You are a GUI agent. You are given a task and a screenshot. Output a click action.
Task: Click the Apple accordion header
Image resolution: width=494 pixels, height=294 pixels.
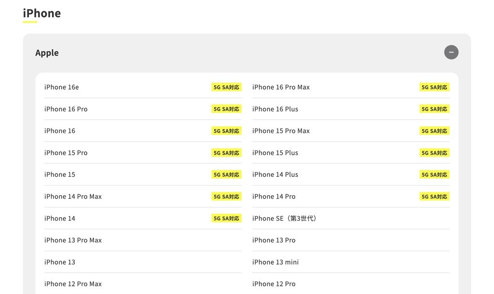(x=247, y=53)
